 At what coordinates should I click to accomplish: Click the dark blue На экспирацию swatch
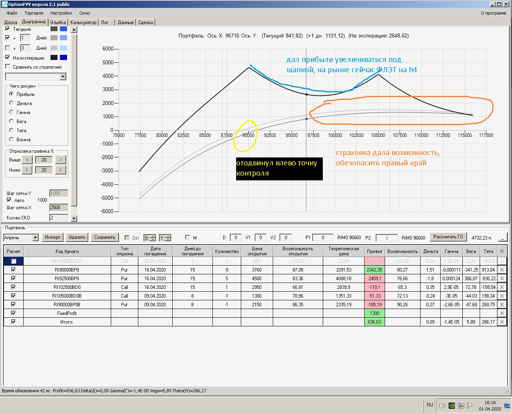click(63, 58)
